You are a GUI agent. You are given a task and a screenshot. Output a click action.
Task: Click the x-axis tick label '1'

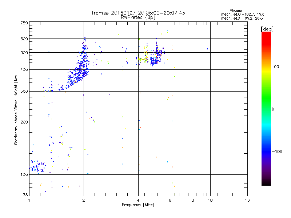tap(29, 200)
